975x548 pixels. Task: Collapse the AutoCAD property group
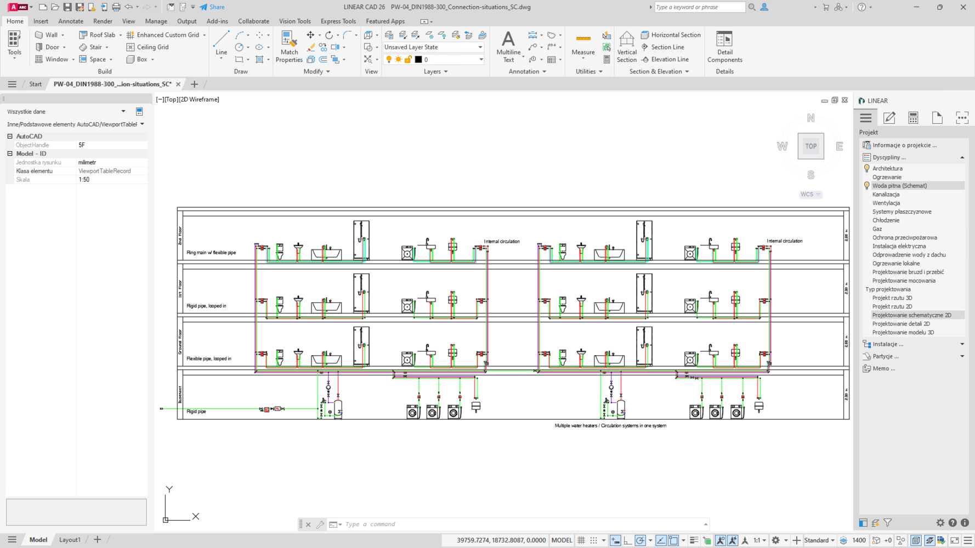point(10,136)
